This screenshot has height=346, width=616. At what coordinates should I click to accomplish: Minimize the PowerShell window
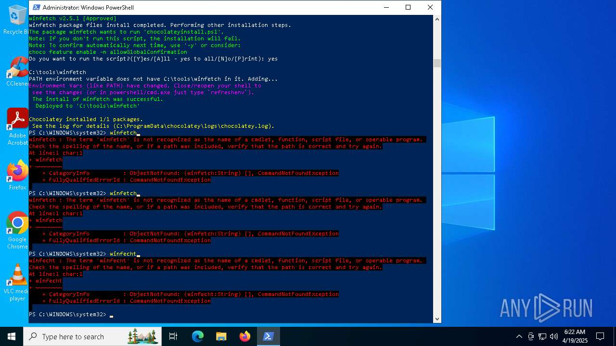[386, 7]
